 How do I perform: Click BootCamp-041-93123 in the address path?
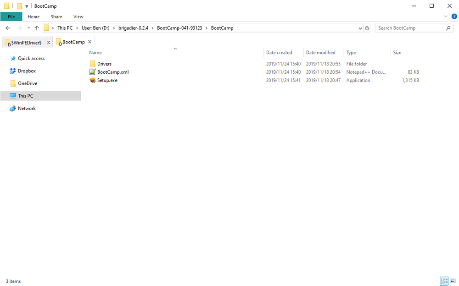pos(179,28)
